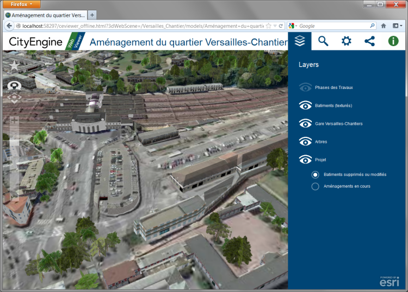
Task: Open Google search engine selector dropdown
Action: (293, 26)
